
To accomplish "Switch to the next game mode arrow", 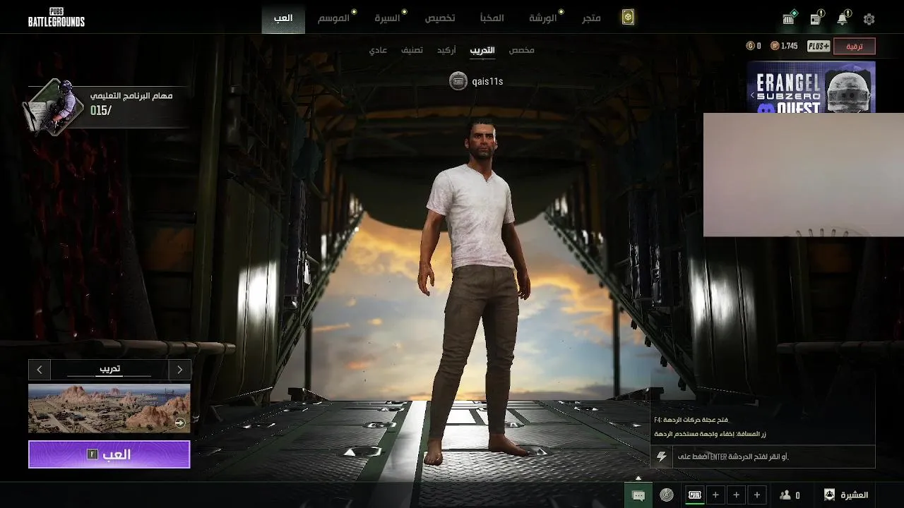I will coord(180,369).
